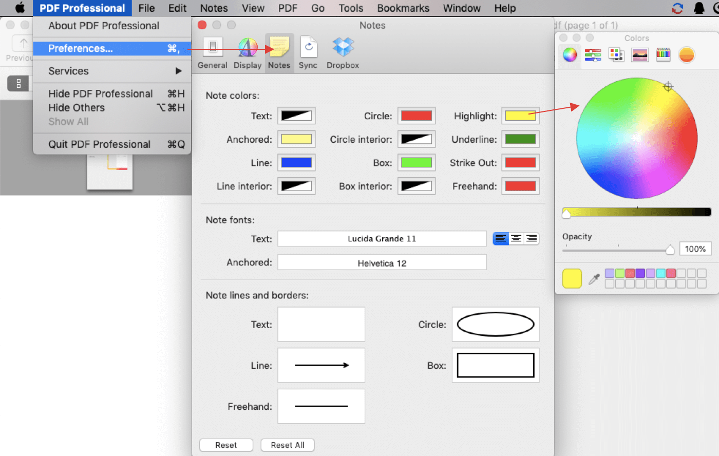Click the Opacity slider handle
719x456 pixels.
pos(670,250)
